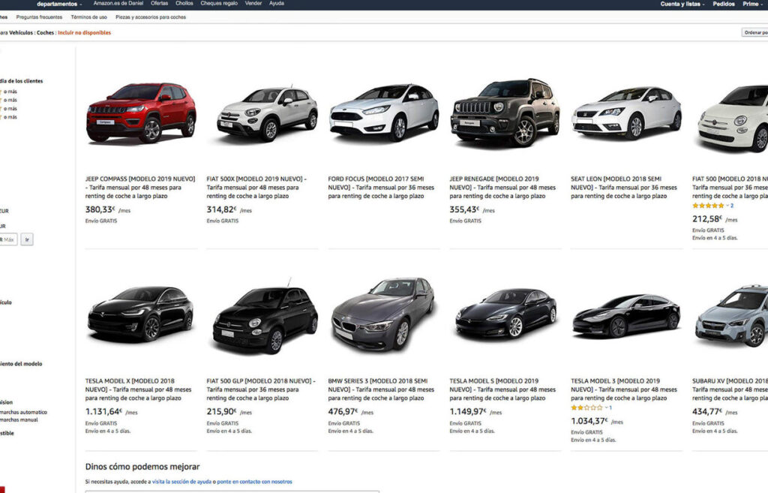Viewport: 768px width, 493px height.
Task: Open the Jeep Renegade car photo
Action: pyautogui.click(x=505, y=113)
